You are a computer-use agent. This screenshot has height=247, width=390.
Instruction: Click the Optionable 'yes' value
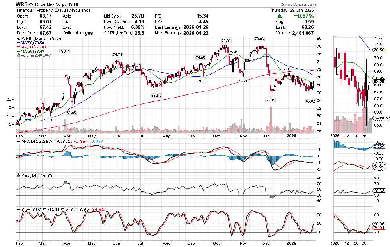click(89, 33)
